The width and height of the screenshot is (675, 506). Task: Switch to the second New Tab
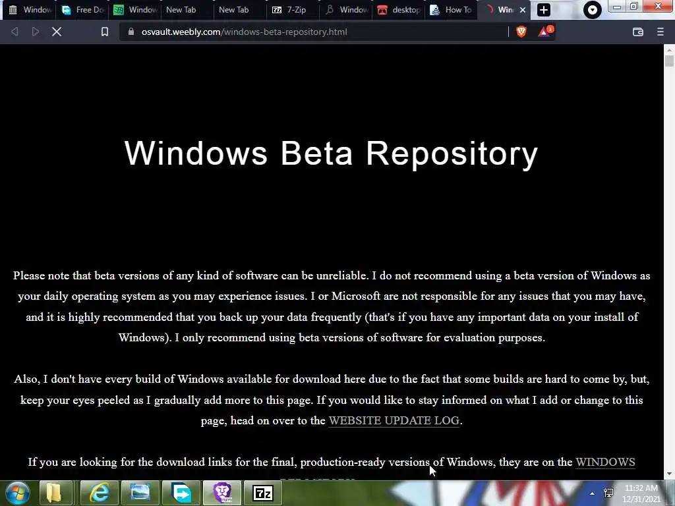(x=240, y=10)
